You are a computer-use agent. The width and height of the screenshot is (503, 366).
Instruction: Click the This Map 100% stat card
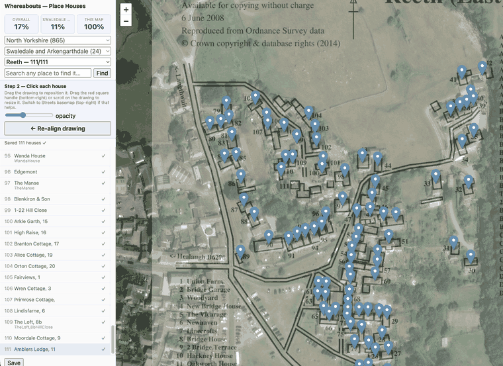pos(94,24)
